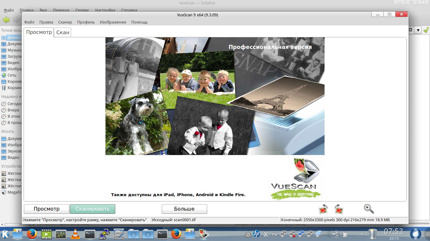Click the VueScan photo collage preview
This screenshot has width=430, height=241.
pos(215,96)
